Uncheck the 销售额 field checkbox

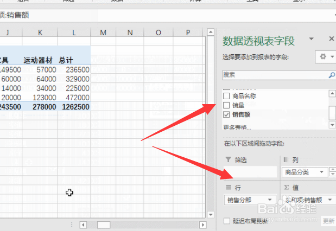tap(226, 114)
